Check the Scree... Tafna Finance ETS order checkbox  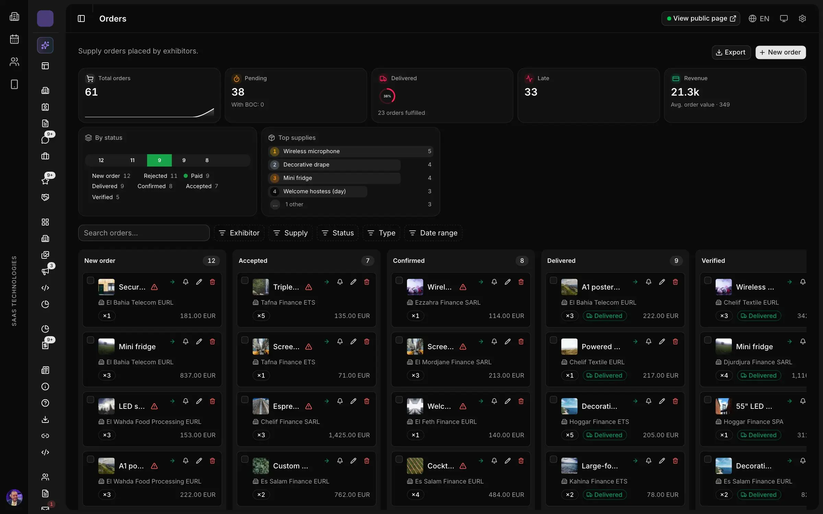tap(244, 340)
